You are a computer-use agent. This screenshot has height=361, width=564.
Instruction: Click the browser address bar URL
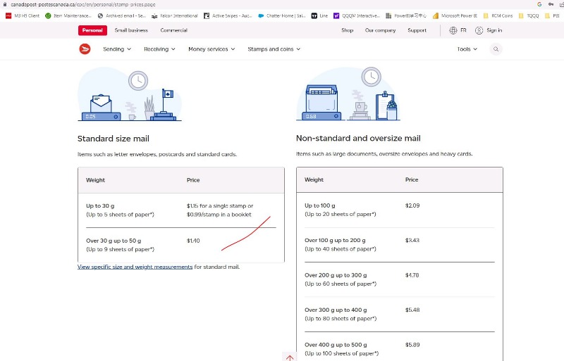(83, 4)
